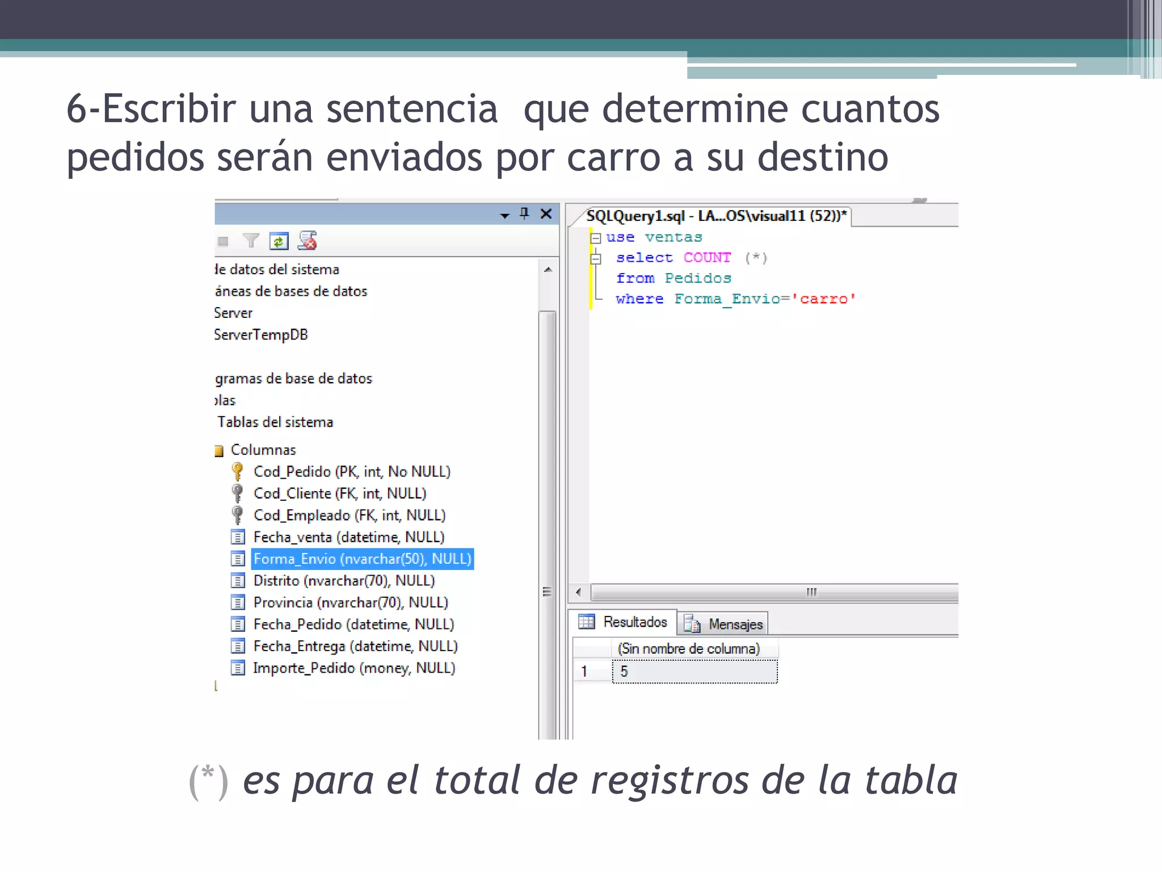The height and width of the screenshot is (872, 1162).
Task: Click 'Tablas del sistema' tree item
Action: coord(275,422)
